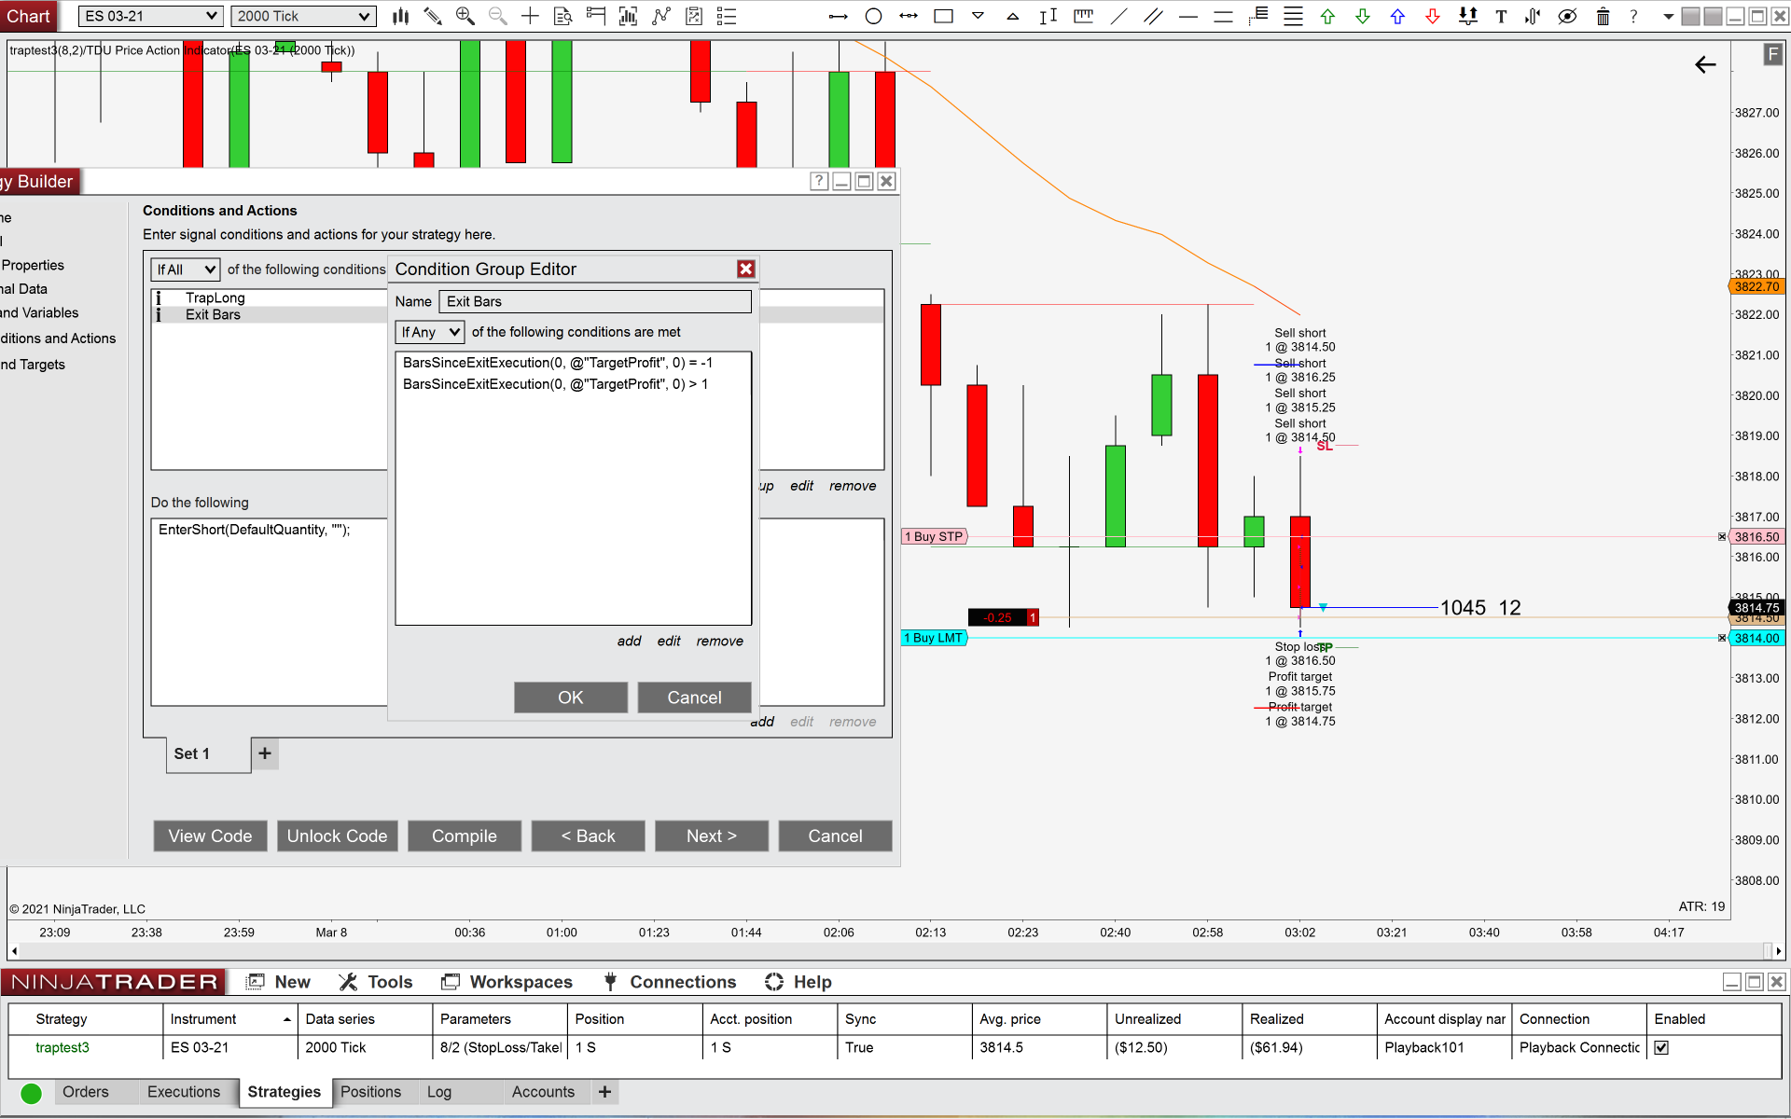The width and height of the screenshot is (1791, 1119).
Task: Click the orange 3822.70 price marker
Action: pyautogui.click(x=1756, y=286)
